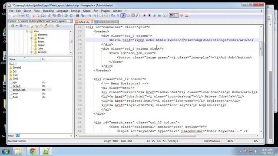The width and height of the screenshot is (278, 156).
Task: Open the Plugins menu
Action: (x=105, y=11)
